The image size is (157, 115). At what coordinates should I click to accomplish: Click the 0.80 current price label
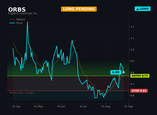[x=116, y=72]
